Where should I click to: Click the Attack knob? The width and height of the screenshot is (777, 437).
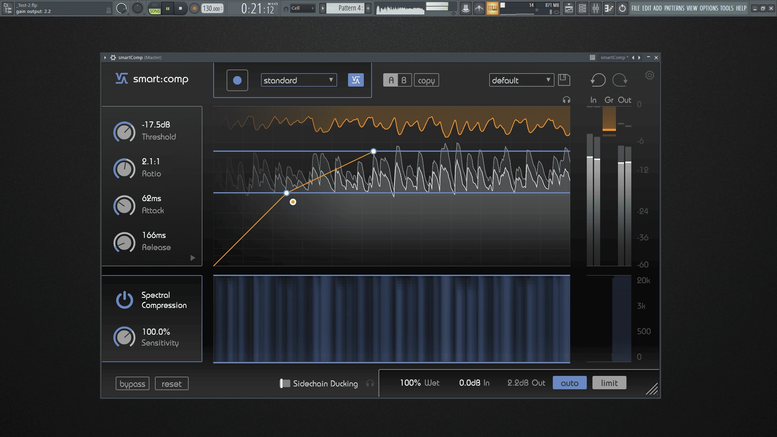(x=124, y=206)
